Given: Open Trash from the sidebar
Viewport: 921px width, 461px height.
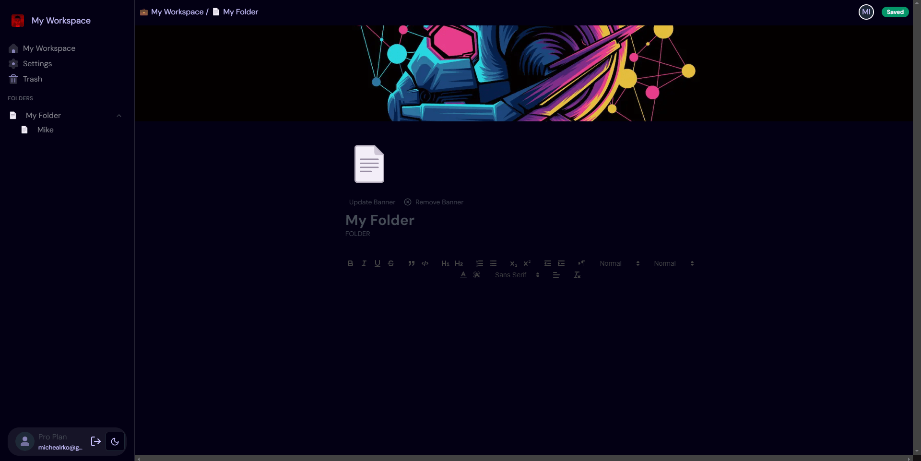Looking at the screenshot, I should coord(32,79).
